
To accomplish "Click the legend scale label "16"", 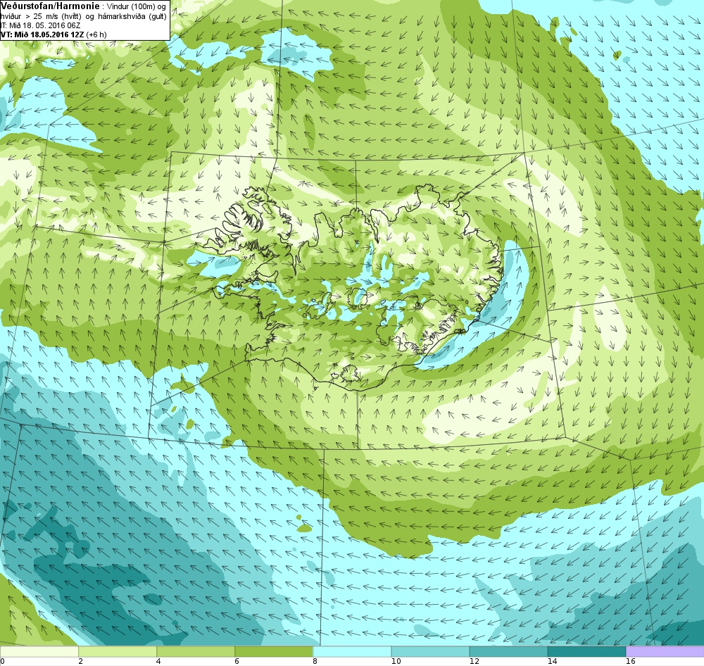I will [x=630, y=661].
